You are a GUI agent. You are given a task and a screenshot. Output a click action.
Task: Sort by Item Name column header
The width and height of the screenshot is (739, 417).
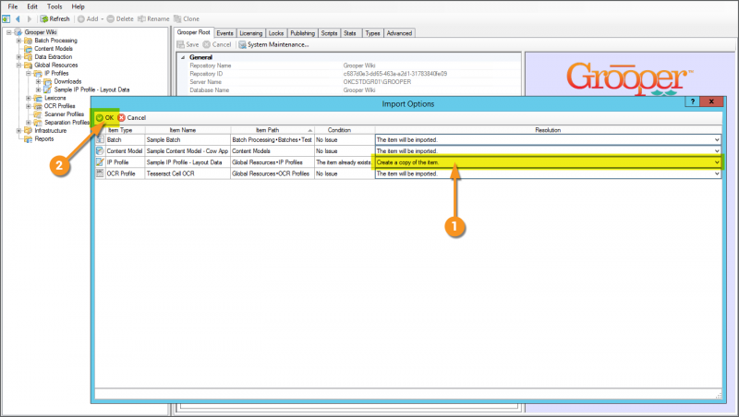pos(183,130)
